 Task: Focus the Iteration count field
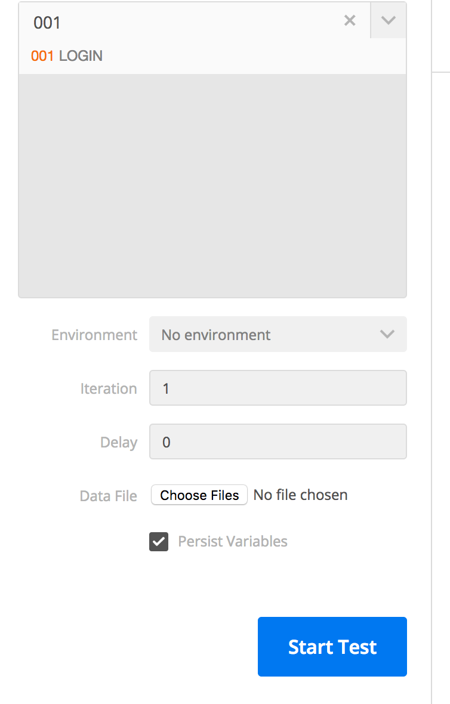click(x=278, y=388)
